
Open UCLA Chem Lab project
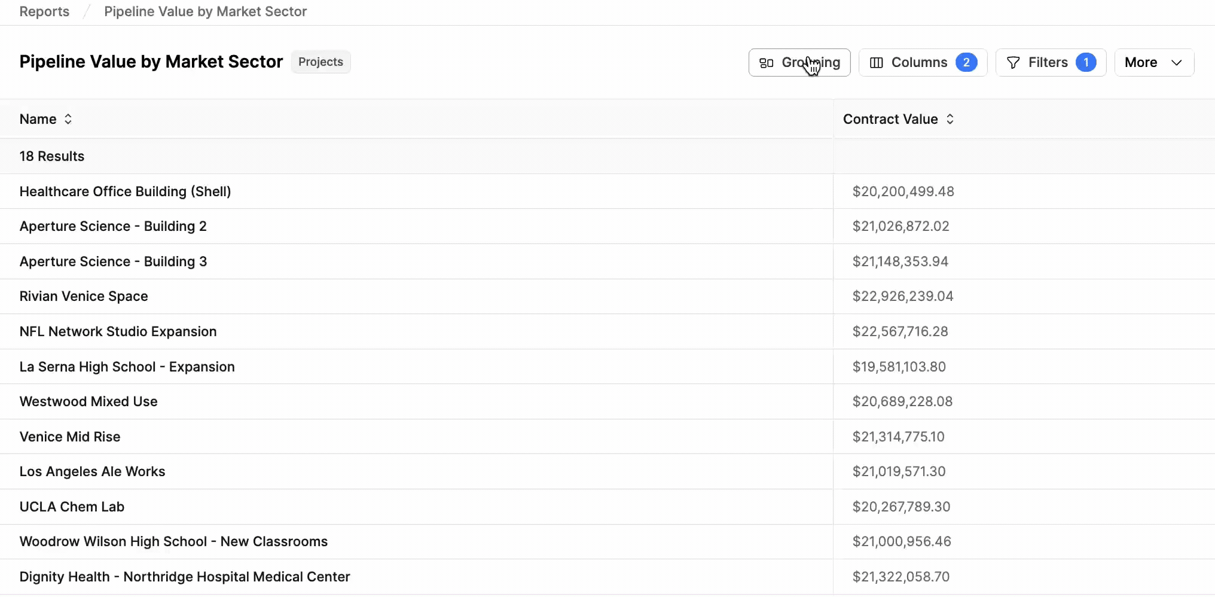[72, 507]
